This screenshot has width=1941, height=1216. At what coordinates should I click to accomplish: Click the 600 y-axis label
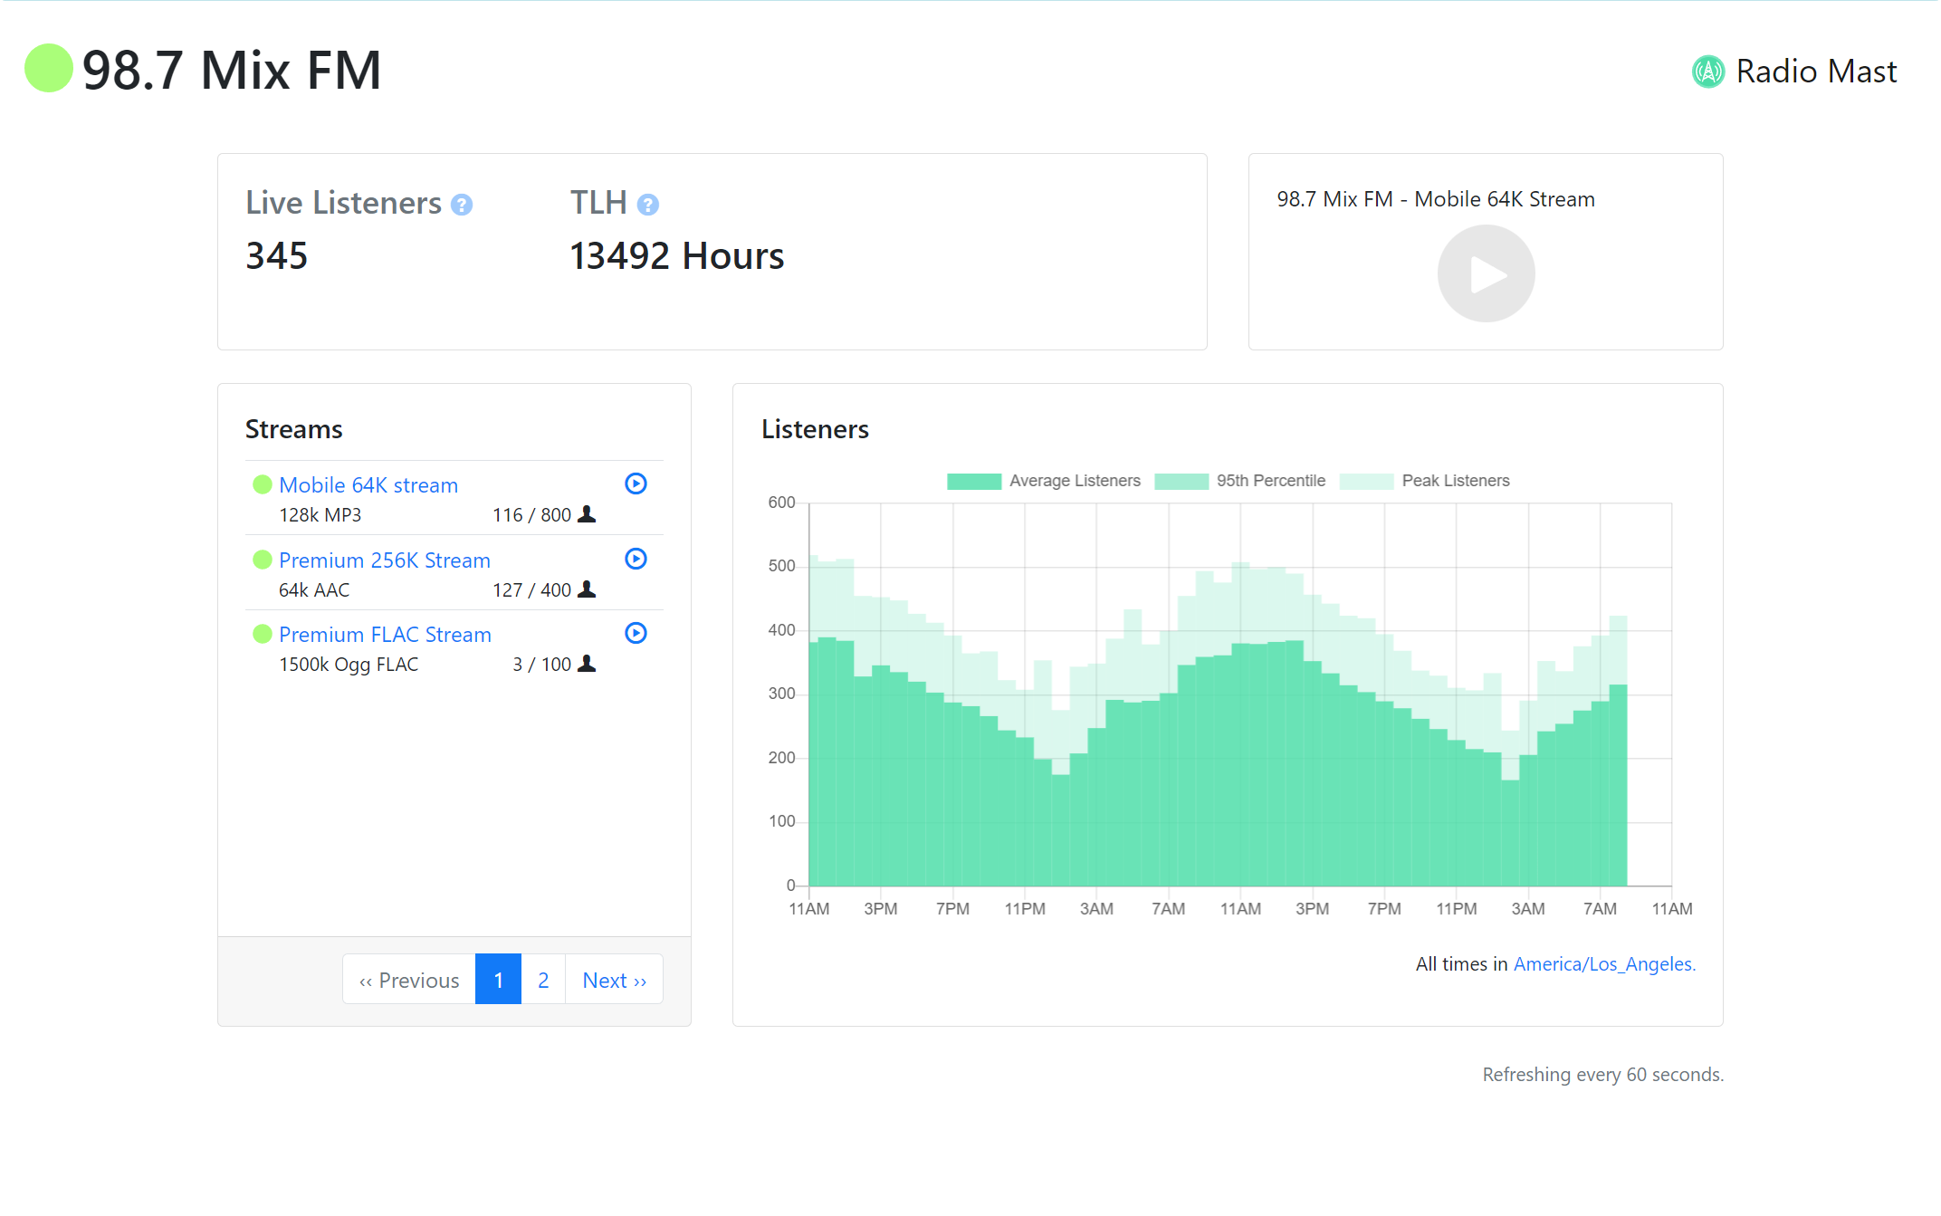pos(781,503)
